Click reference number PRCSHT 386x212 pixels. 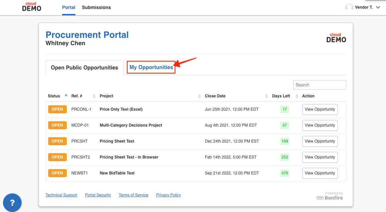coord(79,141)
